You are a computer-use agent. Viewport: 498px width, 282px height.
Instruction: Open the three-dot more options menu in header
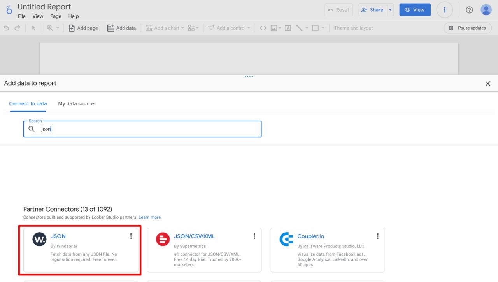[445, 10]
